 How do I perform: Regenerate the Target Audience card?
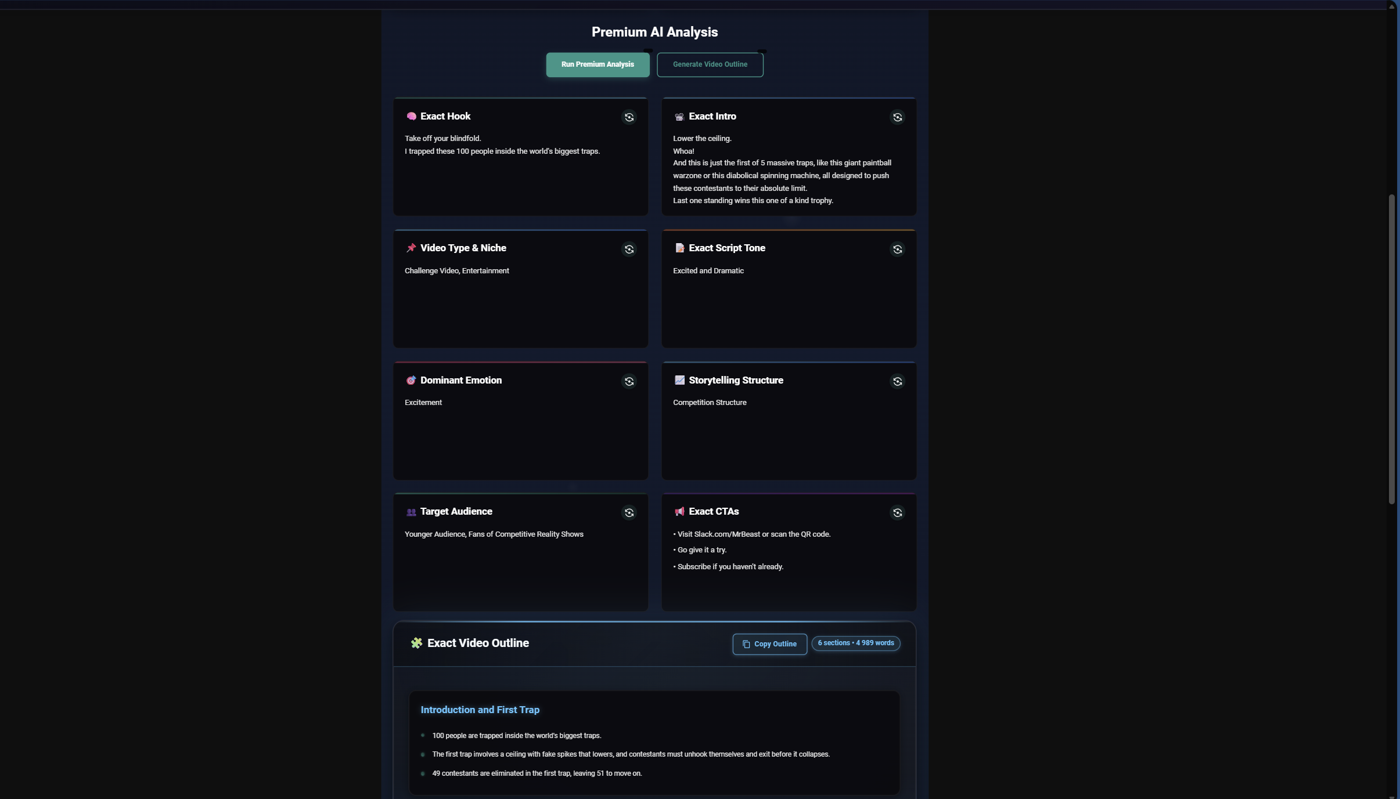click(630, 512)
